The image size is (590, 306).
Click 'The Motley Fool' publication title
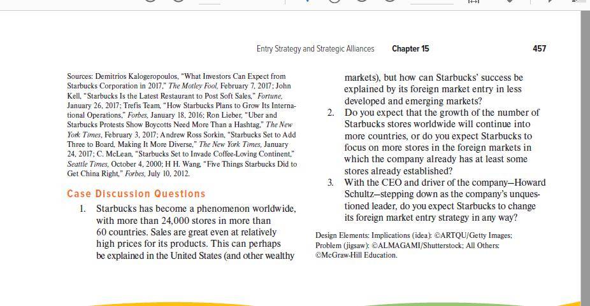[x=193, y=86]
